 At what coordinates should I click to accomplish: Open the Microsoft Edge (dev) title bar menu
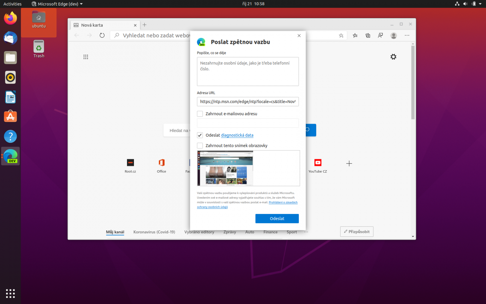point(56,4)
